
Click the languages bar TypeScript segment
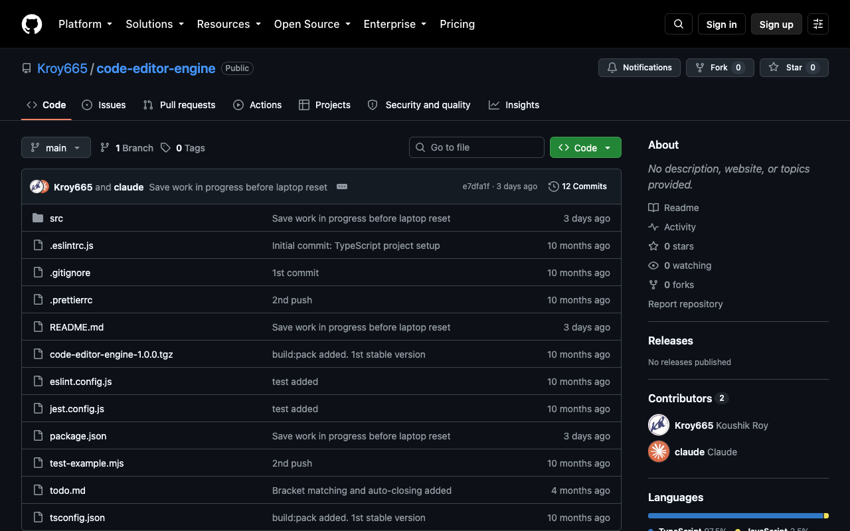(736, 516)
